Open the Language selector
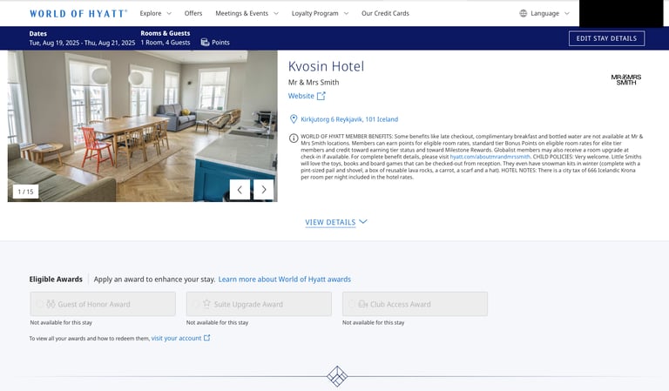 544,14
